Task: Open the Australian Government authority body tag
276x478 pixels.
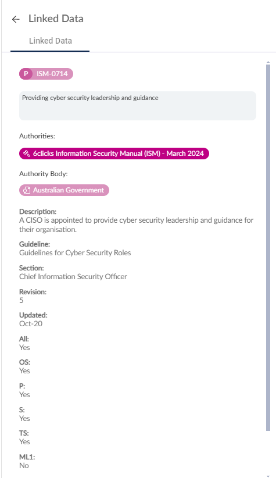Action: click(64, 190)
